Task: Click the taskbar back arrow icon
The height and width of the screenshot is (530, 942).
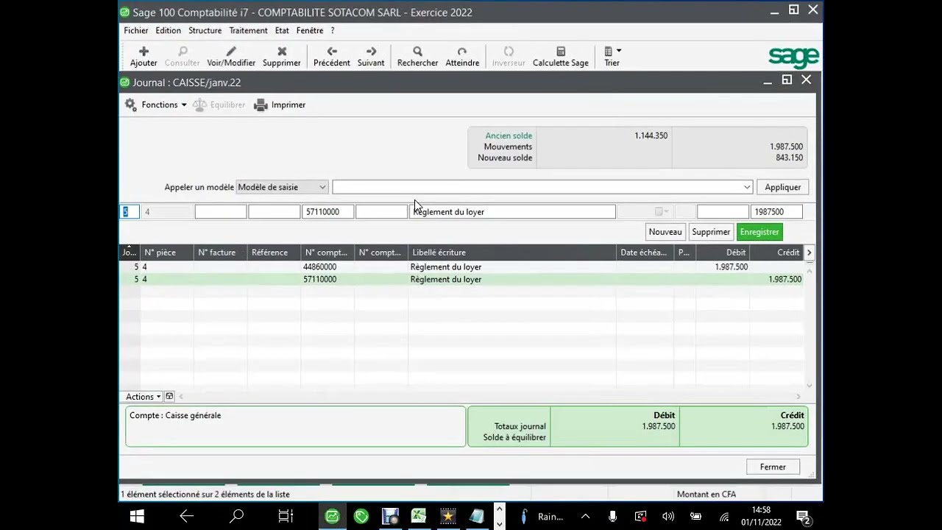Action: tap(187, 516)
